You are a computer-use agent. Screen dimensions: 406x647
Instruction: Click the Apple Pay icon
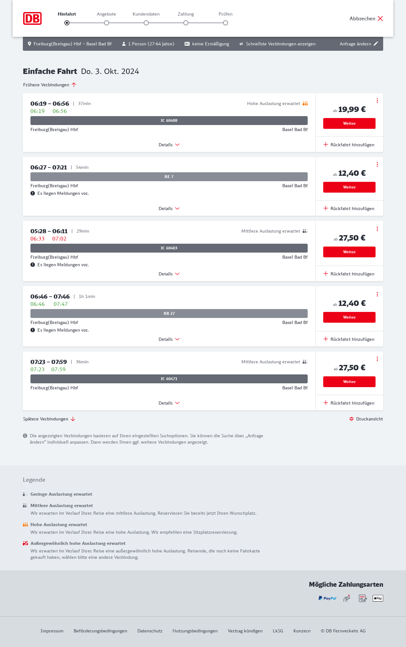pyautogui.click(x=378, y=598)
